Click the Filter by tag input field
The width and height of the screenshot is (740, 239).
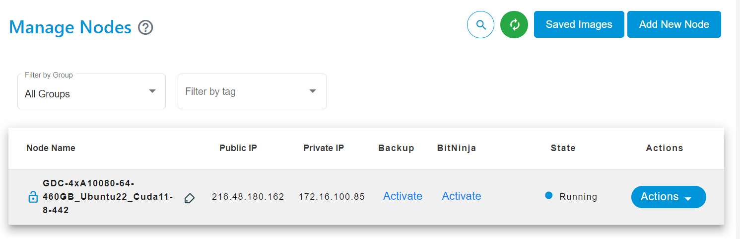pos(252,91)
